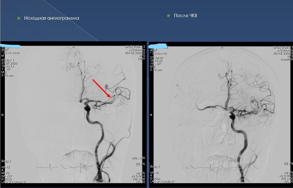The height and width of the screenshot is (188, 293).
Task: Click the date "27.07.2026"
Action: pos(9,63)
